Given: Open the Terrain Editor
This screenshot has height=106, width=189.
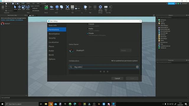Looking at the screenshot, I should 46,8.
